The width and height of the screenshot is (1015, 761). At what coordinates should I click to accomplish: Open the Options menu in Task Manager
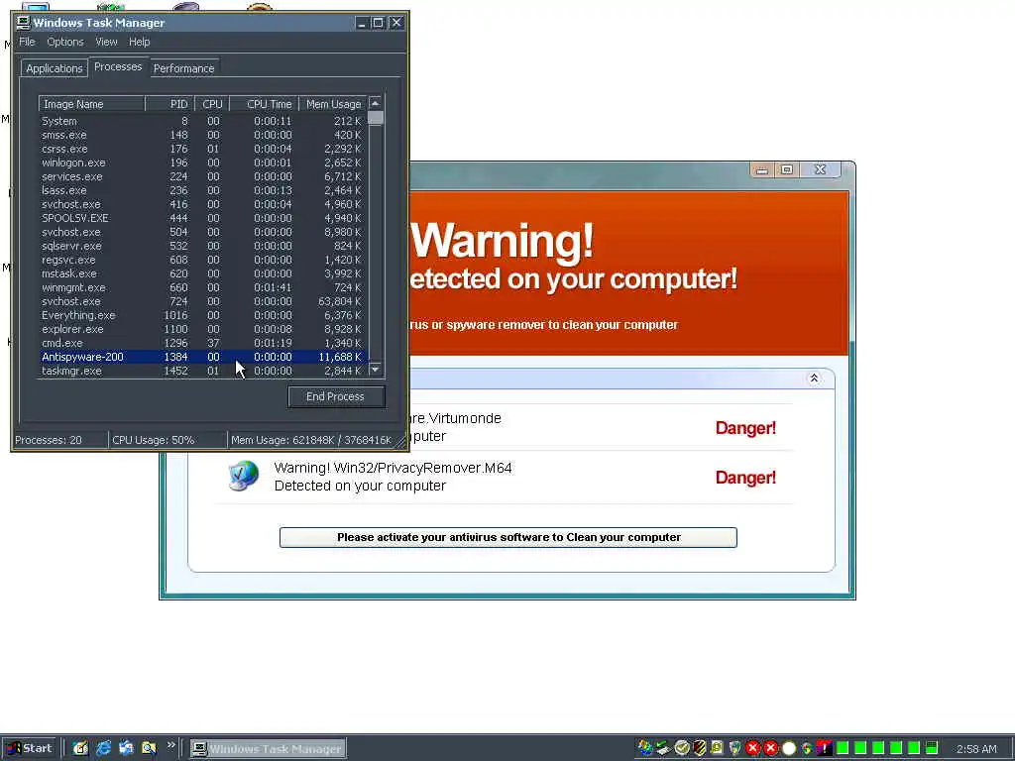(65, 42)
